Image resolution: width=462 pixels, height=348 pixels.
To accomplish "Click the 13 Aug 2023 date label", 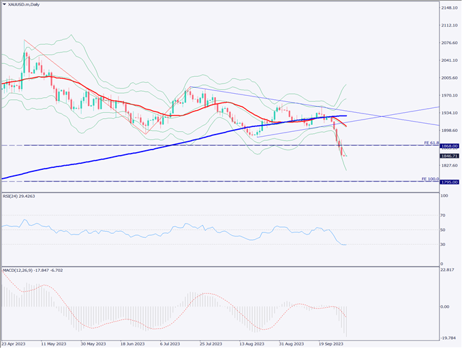I will point(251,344).
